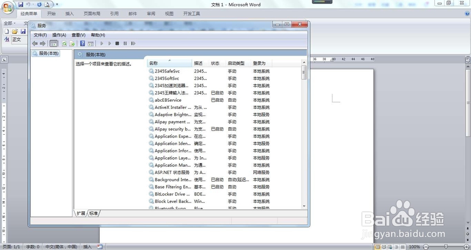Click the Office button in Word
The width and height of the screenshot is (471, 250).
click(x=7, y=8)
